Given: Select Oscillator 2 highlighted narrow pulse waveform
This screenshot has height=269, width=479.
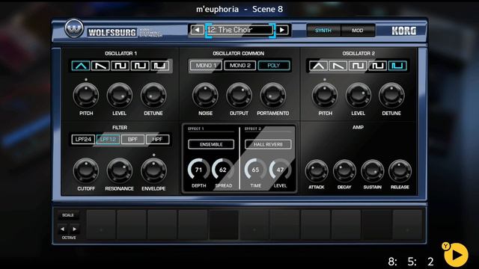Looking at the screenshot, I should coord(397,66).
